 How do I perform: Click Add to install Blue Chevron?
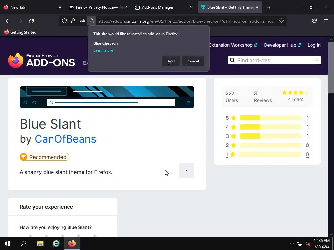point(171,61)
